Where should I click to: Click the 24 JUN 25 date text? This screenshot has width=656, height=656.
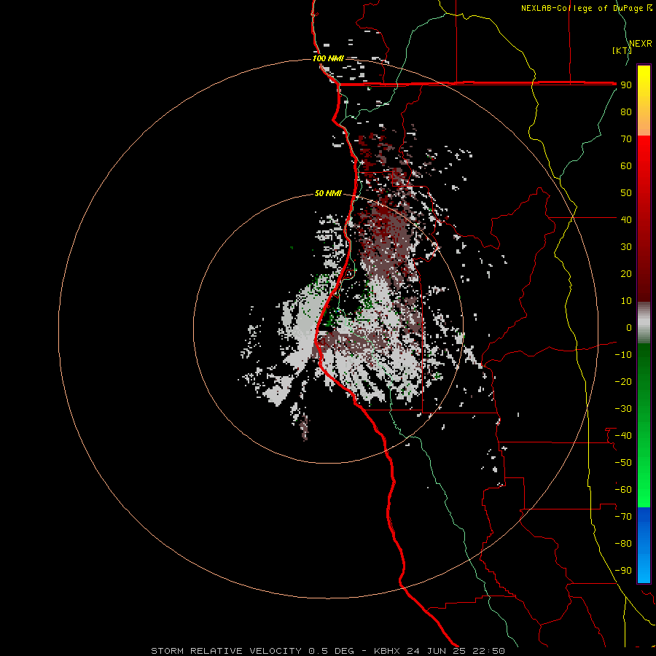[x=436, y=651]
